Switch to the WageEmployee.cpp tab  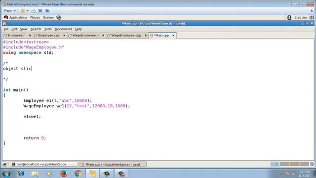tap(126, 35)
